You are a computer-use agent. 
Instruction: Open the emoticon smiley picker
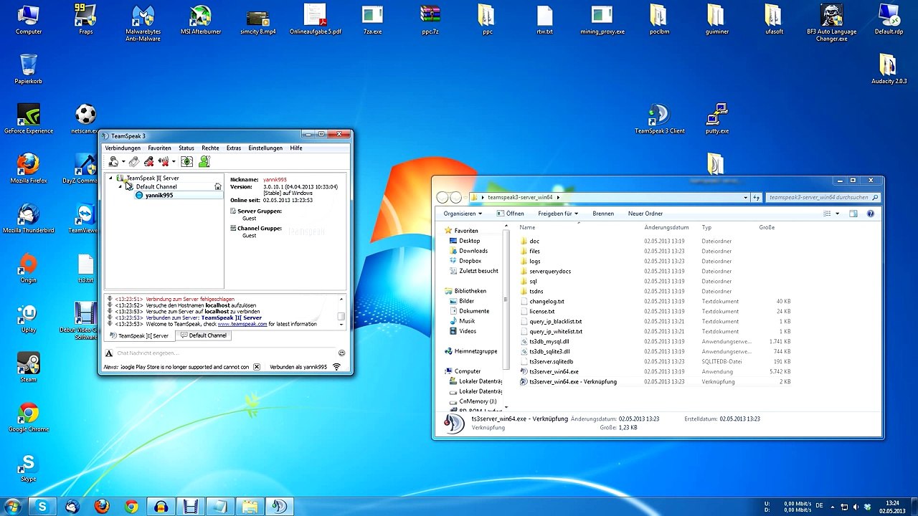(x=341, y=353)
